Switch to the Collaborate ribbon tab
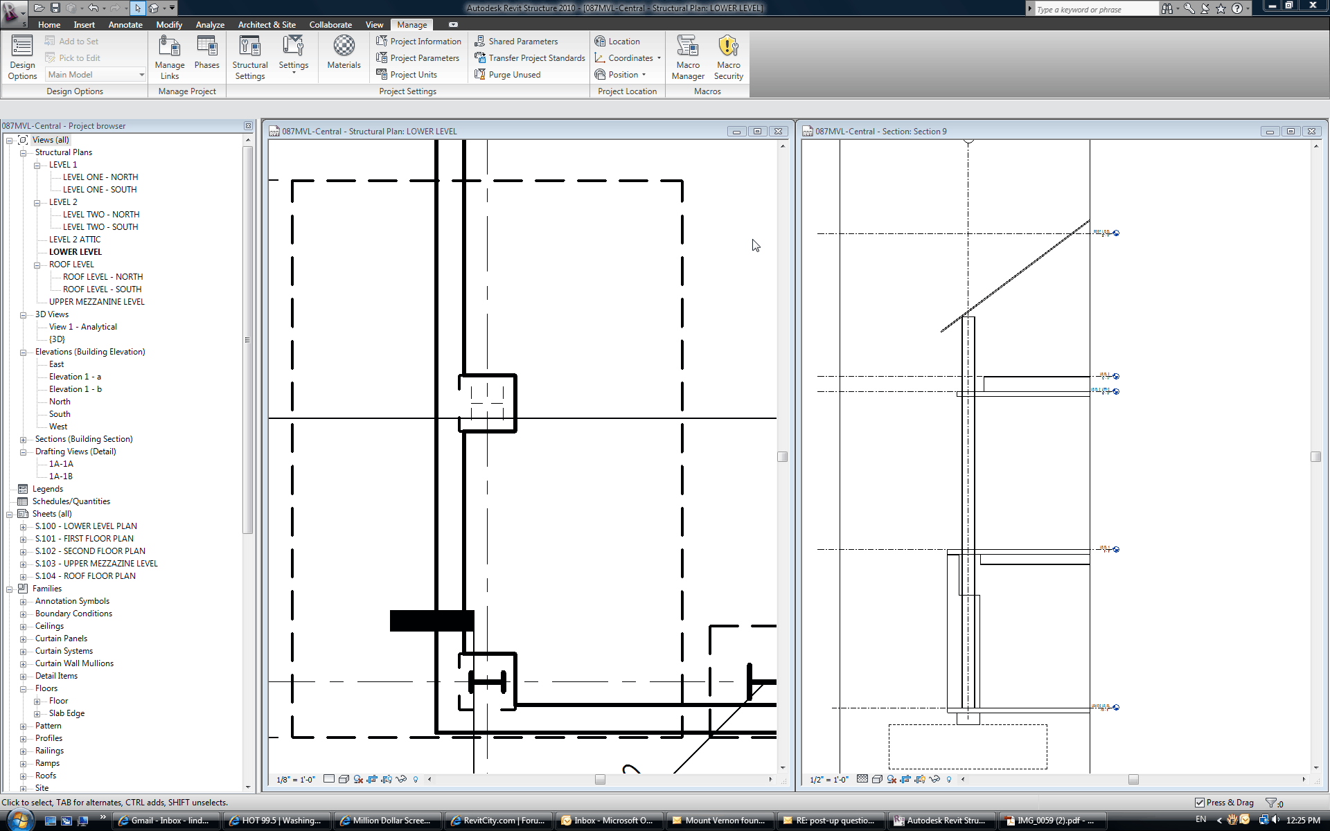Screen dimensions: 1330x831 tap(330, 25)
